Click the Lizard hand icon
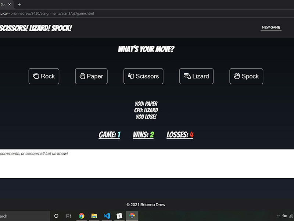294x221 pixels. pyautogui.click(x=187, y=76)
